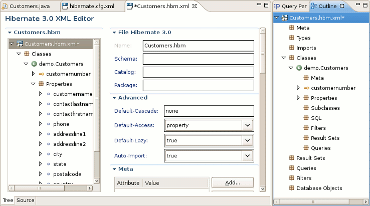Collapse the Advanced section
This screenshot has height=206, width=370.
click(114, 98)
